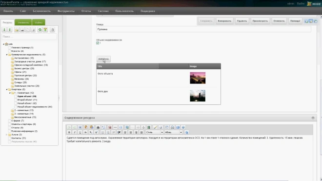Select Новости (4) in tree
Viewport: 322px width, 181px height.
18,51
